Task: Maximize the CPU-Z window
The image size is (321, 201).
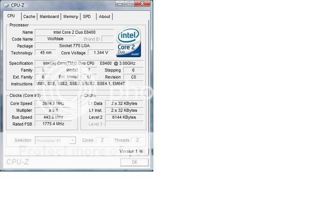Action: pyautogui.click(x=130, y=4)
